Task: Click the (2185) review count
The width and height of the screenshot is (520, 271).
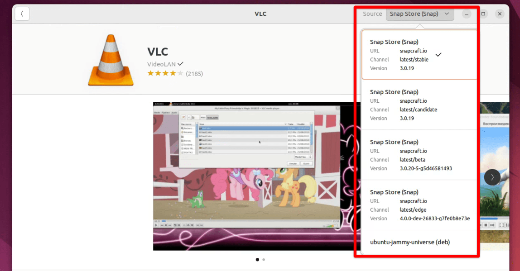Action: point(194,74)
